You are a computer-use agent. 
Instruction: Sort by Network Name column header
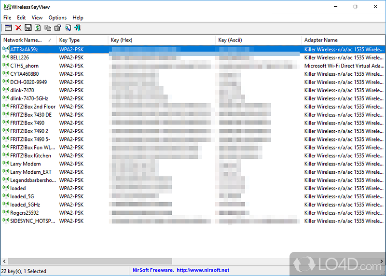click(28, 40)
